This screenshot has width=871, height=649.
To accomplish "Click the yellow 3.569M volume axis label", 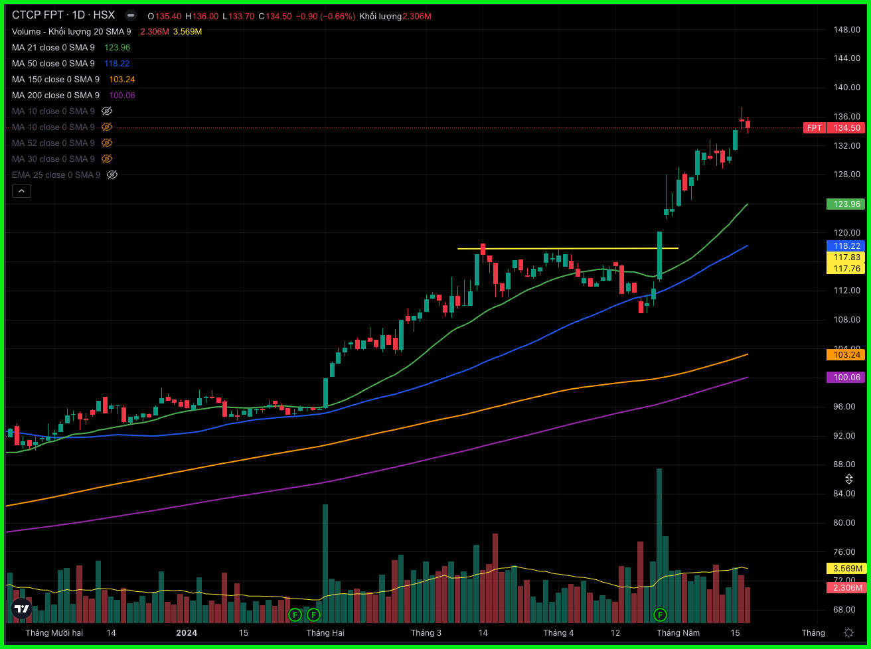I will pyautogui.click(x=845, y=569).
